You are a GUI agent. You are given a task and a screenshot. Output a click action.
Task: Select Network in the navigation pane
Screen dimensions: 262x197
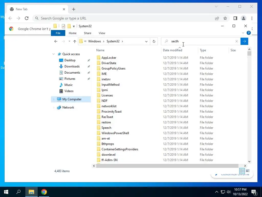coord(68,107)
